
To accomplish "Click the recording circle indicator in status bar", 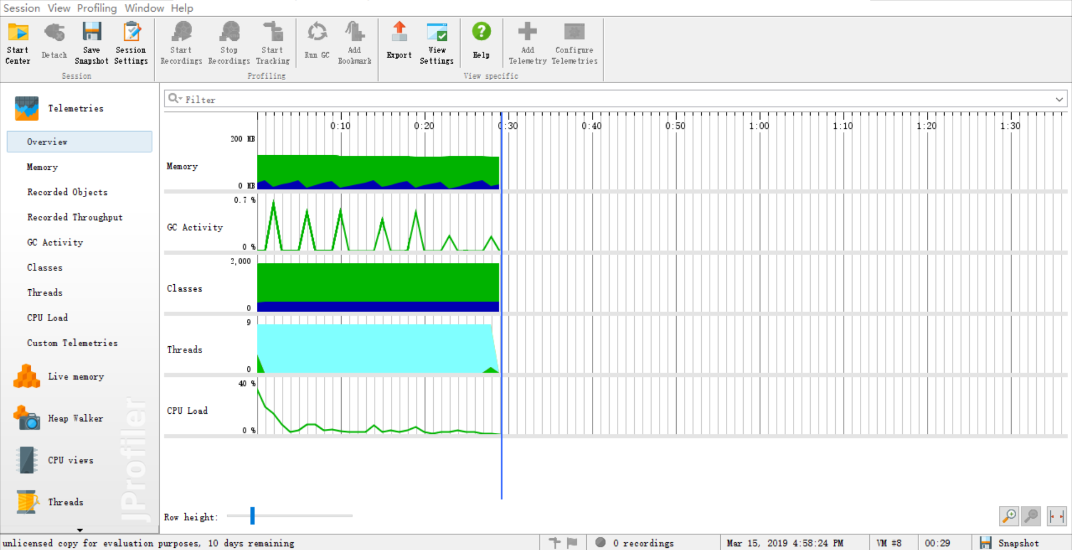I will [x=601, y=542].
